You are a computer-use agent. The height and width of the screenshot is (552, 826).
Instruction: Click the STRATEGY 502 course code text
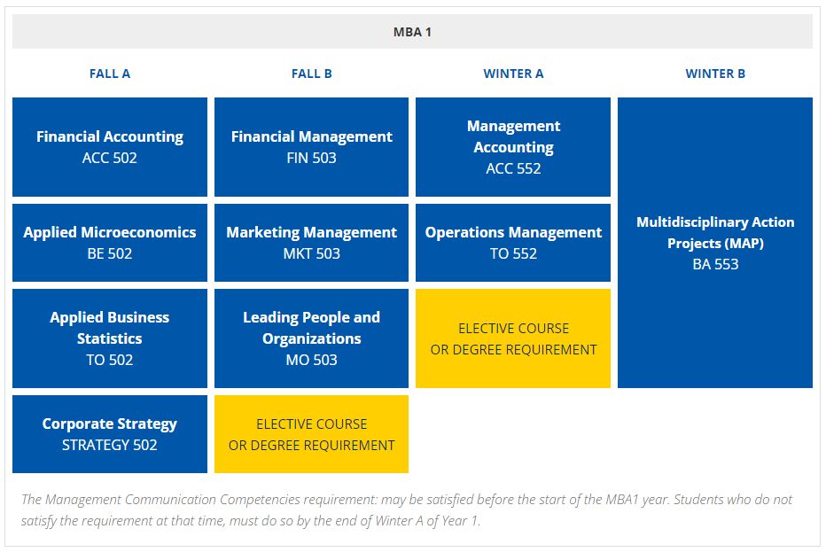[x=110, y=445]
